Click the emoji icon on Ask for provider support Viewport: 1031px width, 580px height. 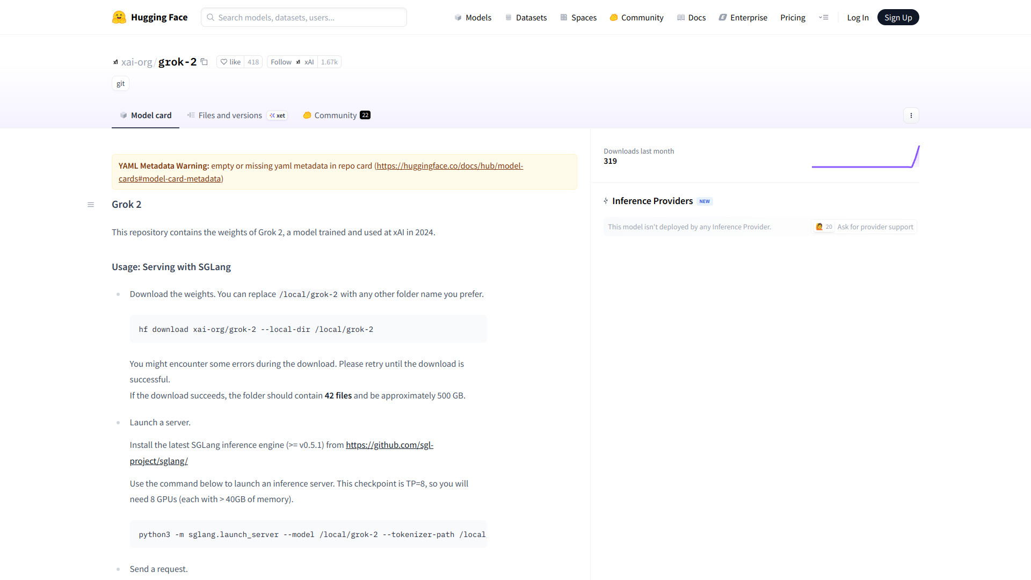pos(819,227)
